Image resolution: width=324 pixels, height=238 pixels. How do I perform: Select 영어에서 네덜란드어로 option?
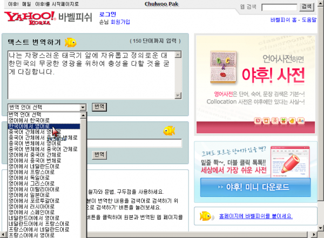tap(44, 166)
